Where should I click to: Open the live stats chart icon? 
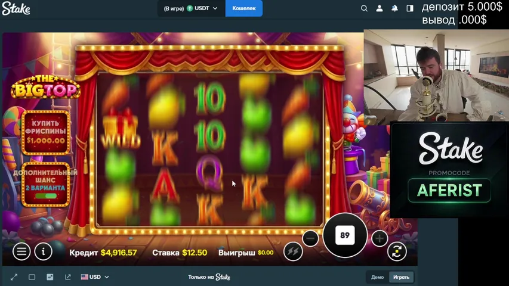pyautogui.click(x=50, y=277)
